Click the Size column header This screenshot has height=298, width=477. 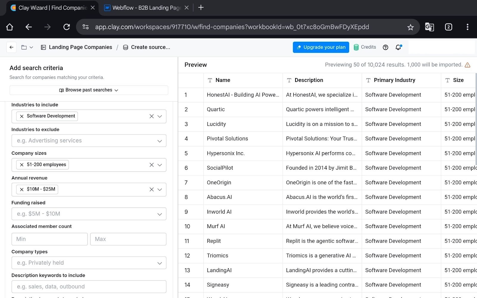[x=459, y=80]
